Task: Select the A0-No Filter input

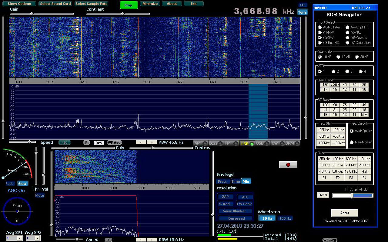Action: click(320, 27)
